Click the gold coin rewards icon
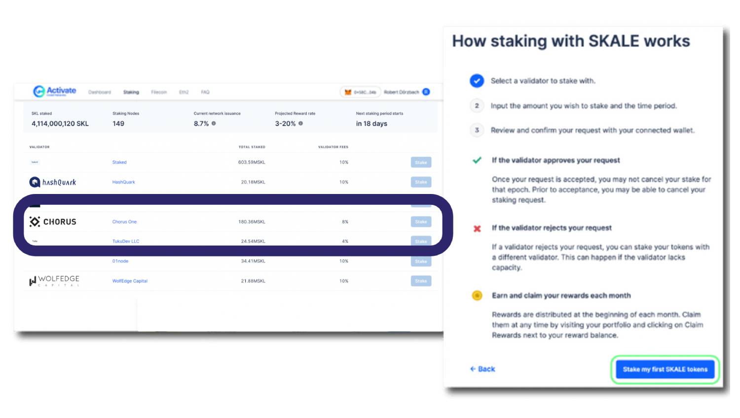740x418 pixels. click(477, 295)
